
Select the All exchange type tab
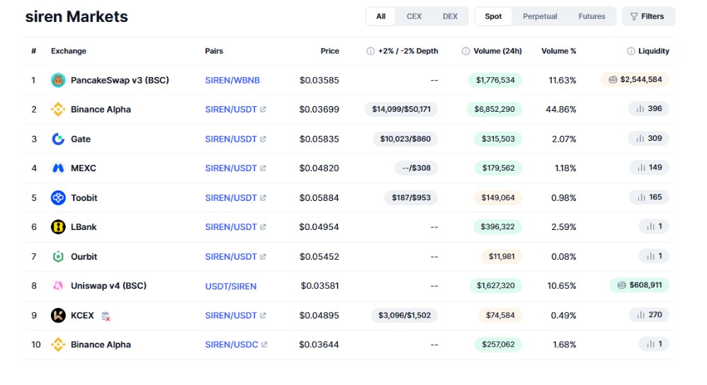point(381,16)
